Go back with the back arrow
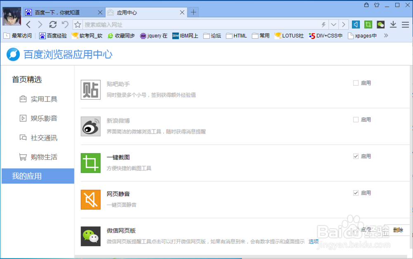Viewport: 413px width, 259px height. coord(28,25)
